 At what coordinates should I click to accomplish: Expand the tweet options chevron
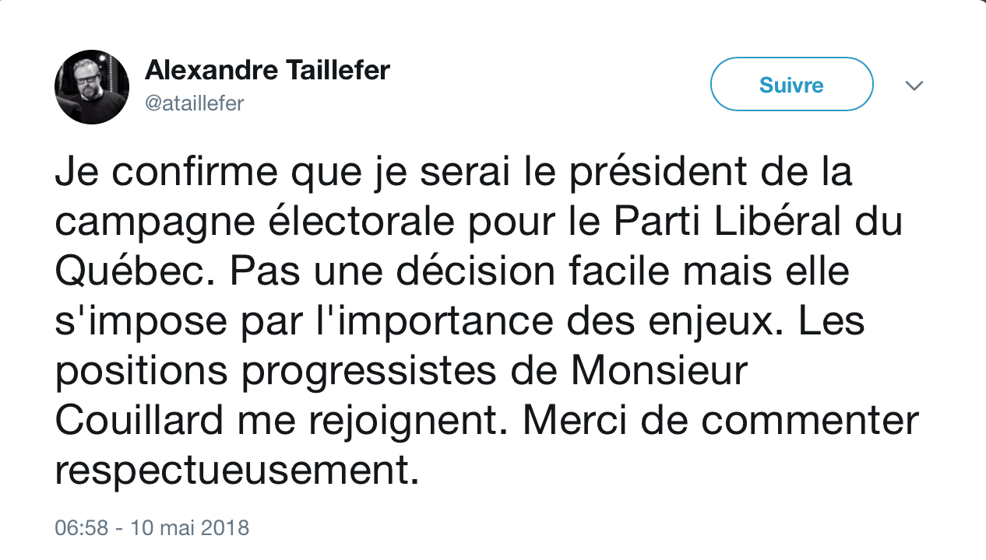point(914,85)
